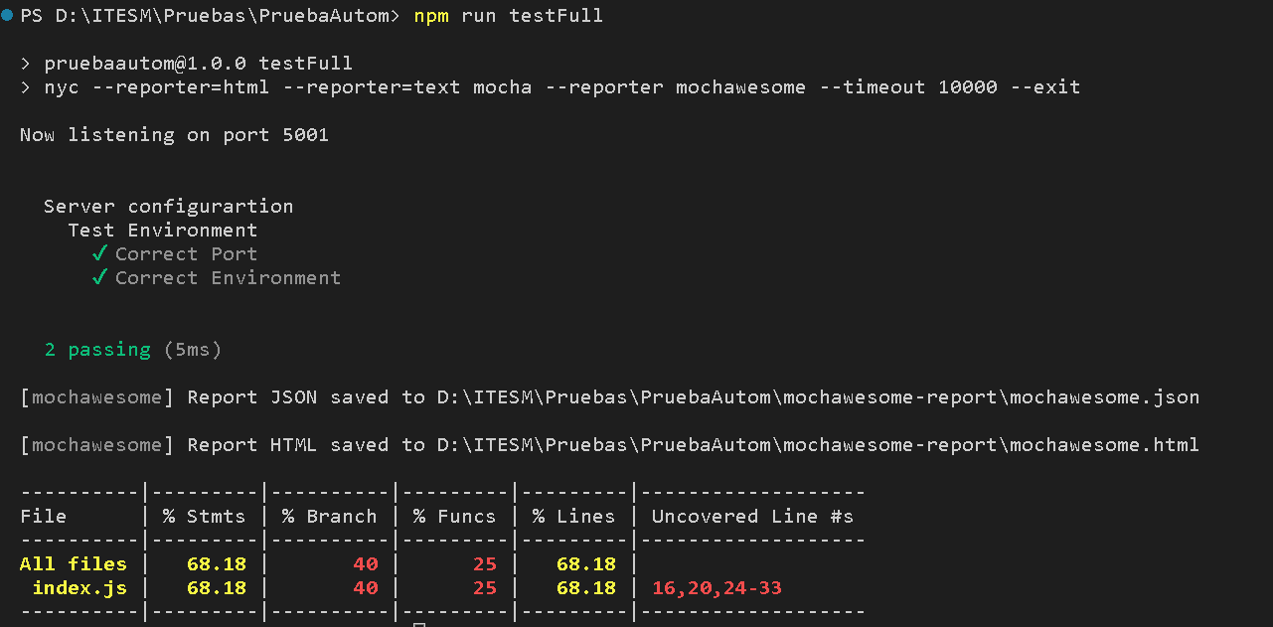The height and width of the screenshot is (627, 1273).
Task: Click the checkmark beside Correct Environment
Action: [98, 278]
